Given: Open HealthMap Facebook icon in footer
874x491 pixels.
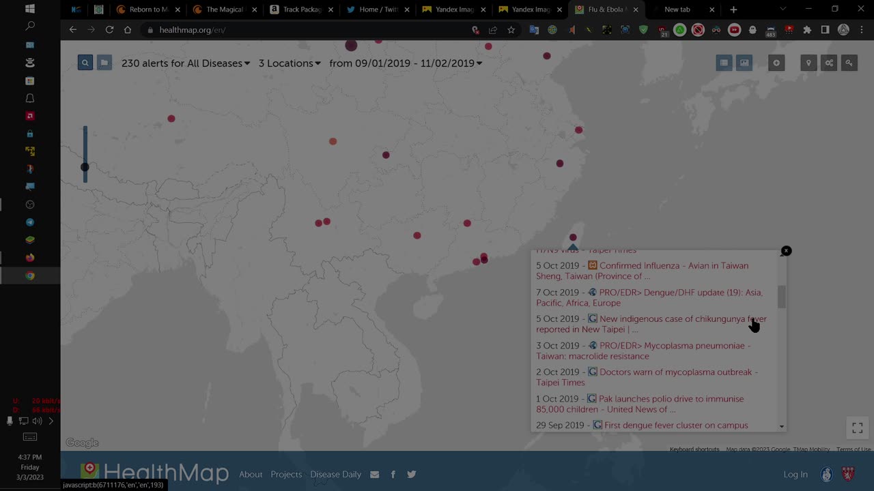Looking at the screenshot, I should tap(393, 475).
